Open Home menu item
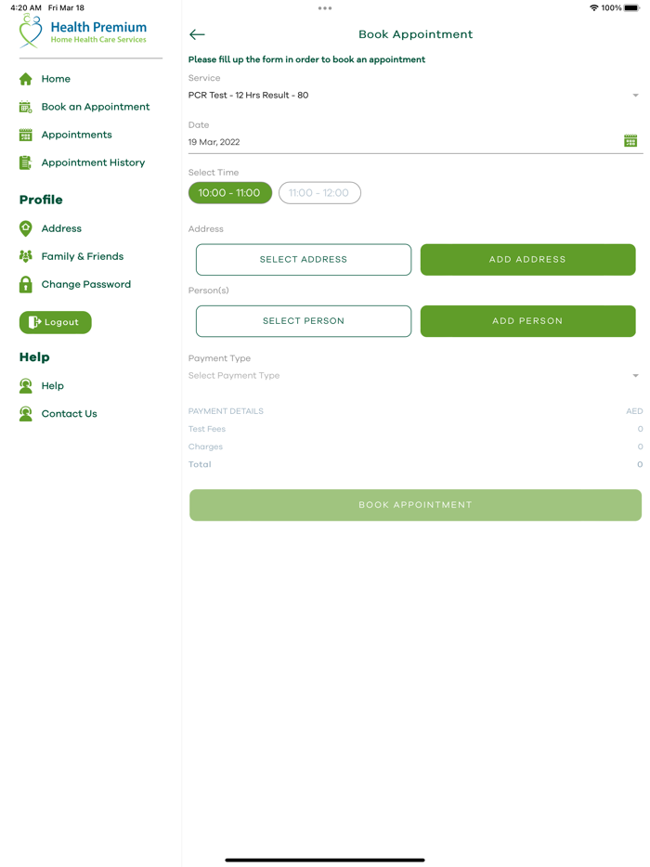The height and width of the screenshot is (867, 650). [56, 79]
